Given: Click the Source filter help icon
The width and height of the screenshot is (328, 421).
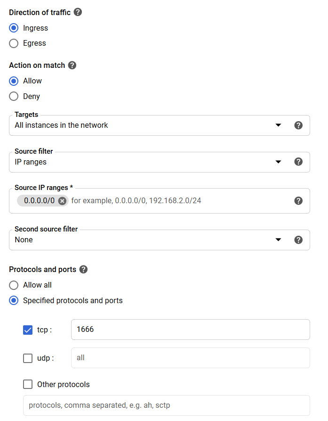Looking at the screenshot, I should click(298, 162).
